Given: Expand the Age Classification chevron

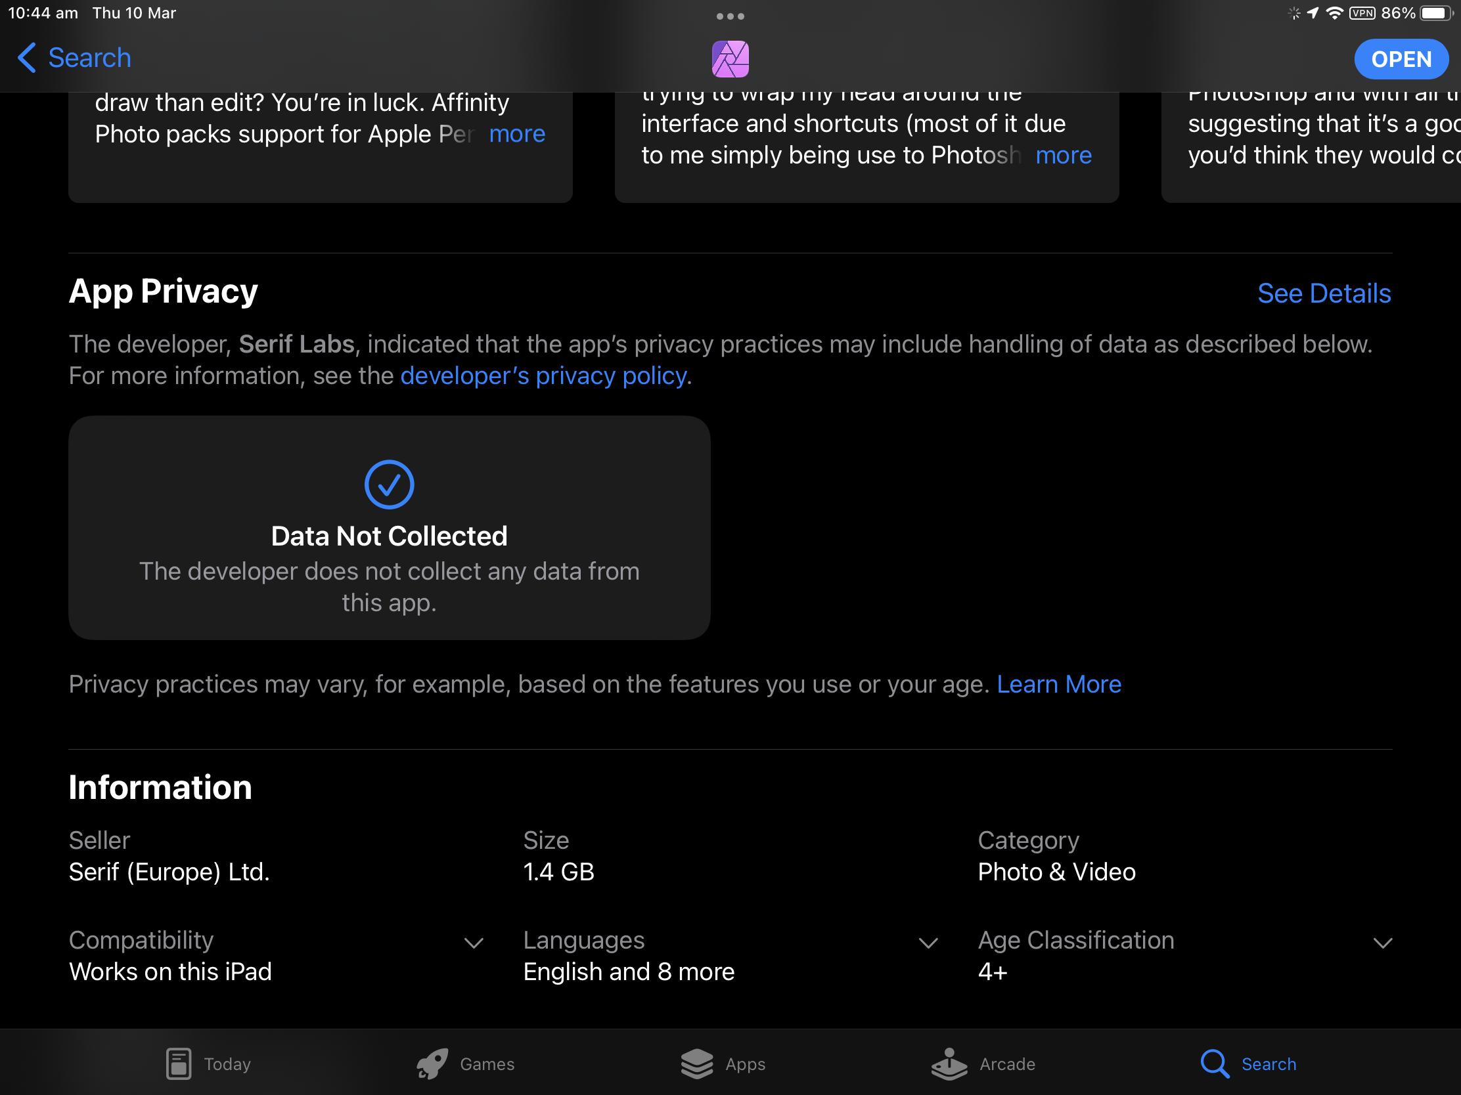Looking at the screenshot, I should [x=1382, y=943].
